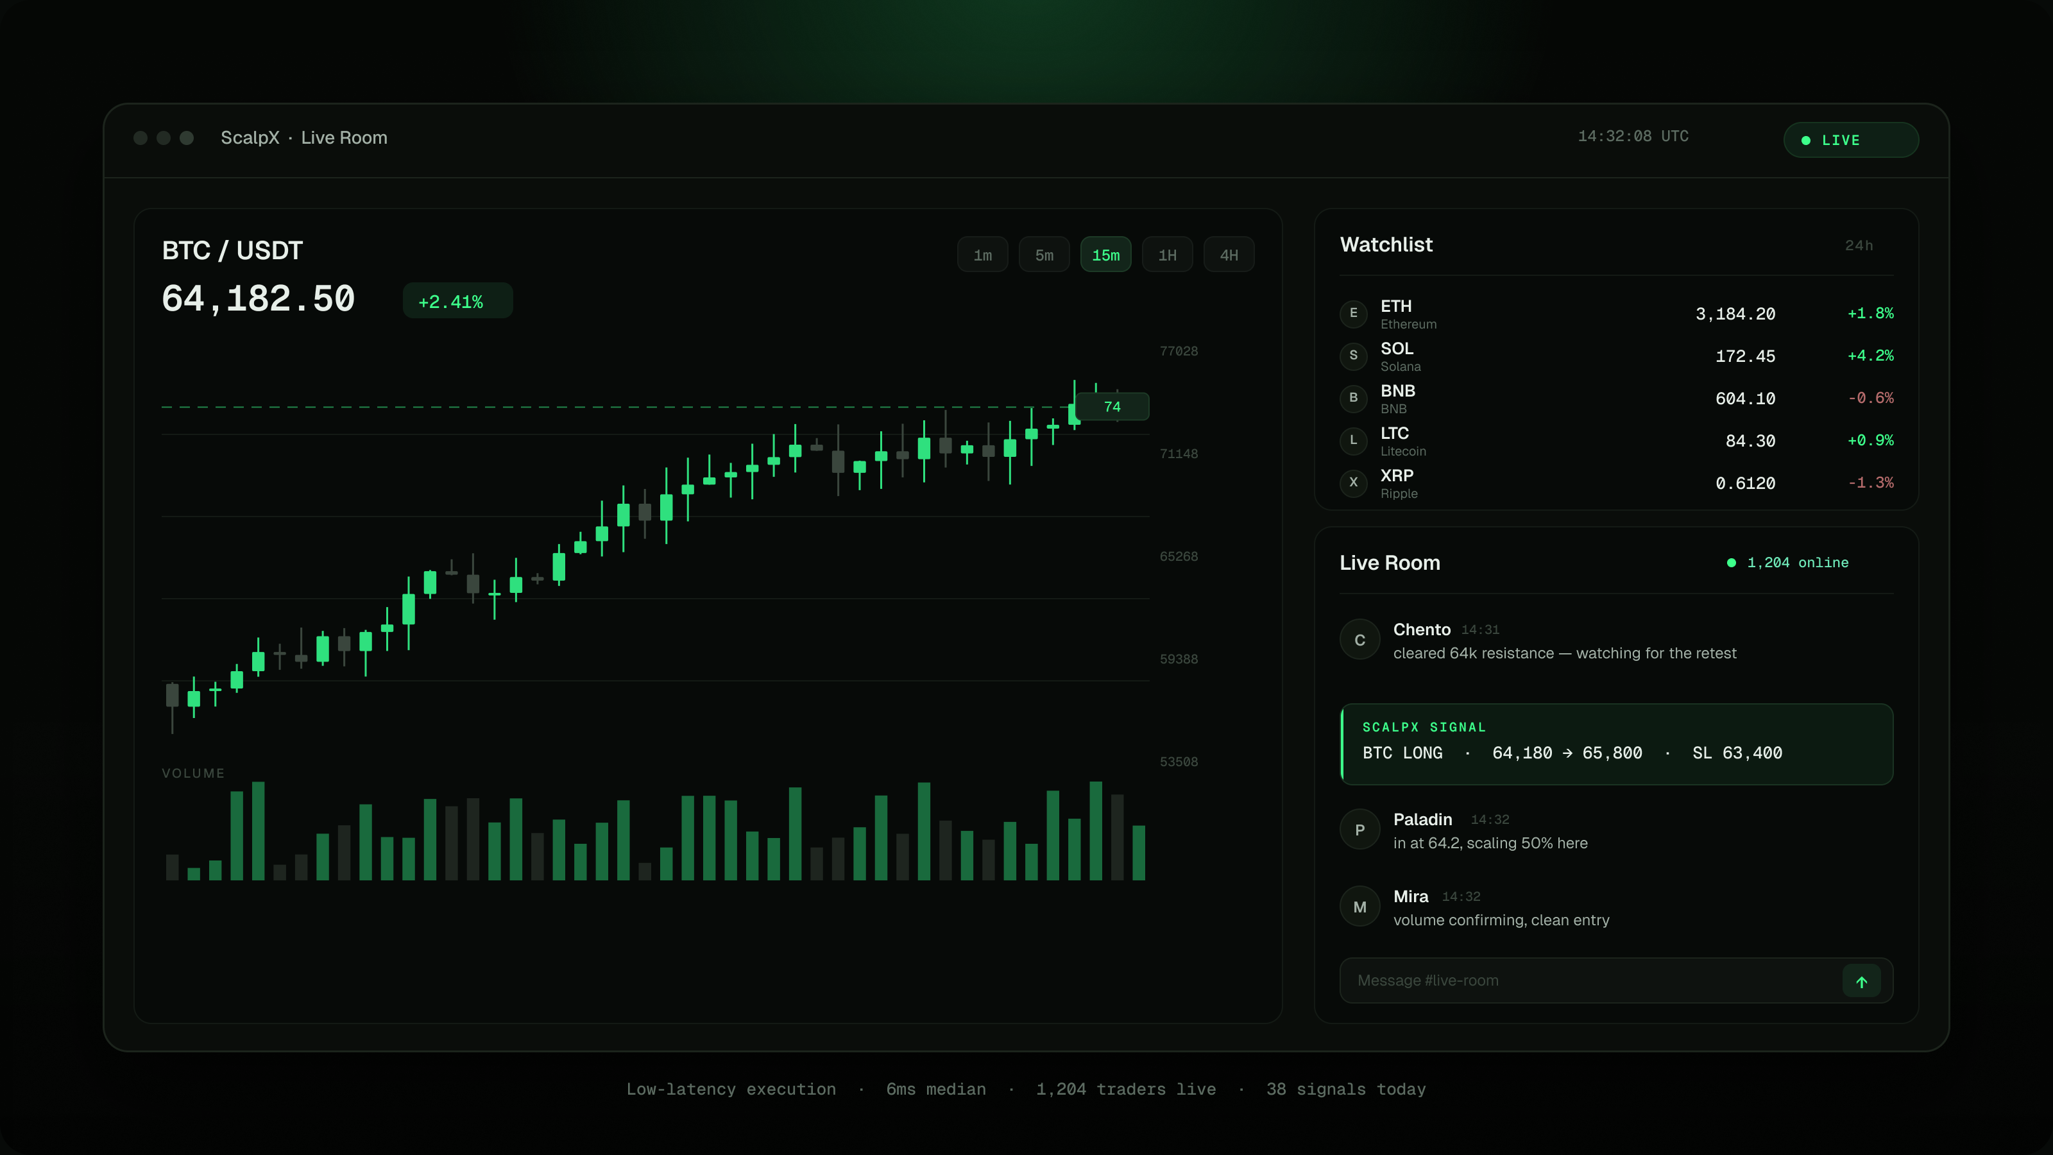
Task: Select the SOL Solana watchlist row
Action: [x=1616, y=355]
